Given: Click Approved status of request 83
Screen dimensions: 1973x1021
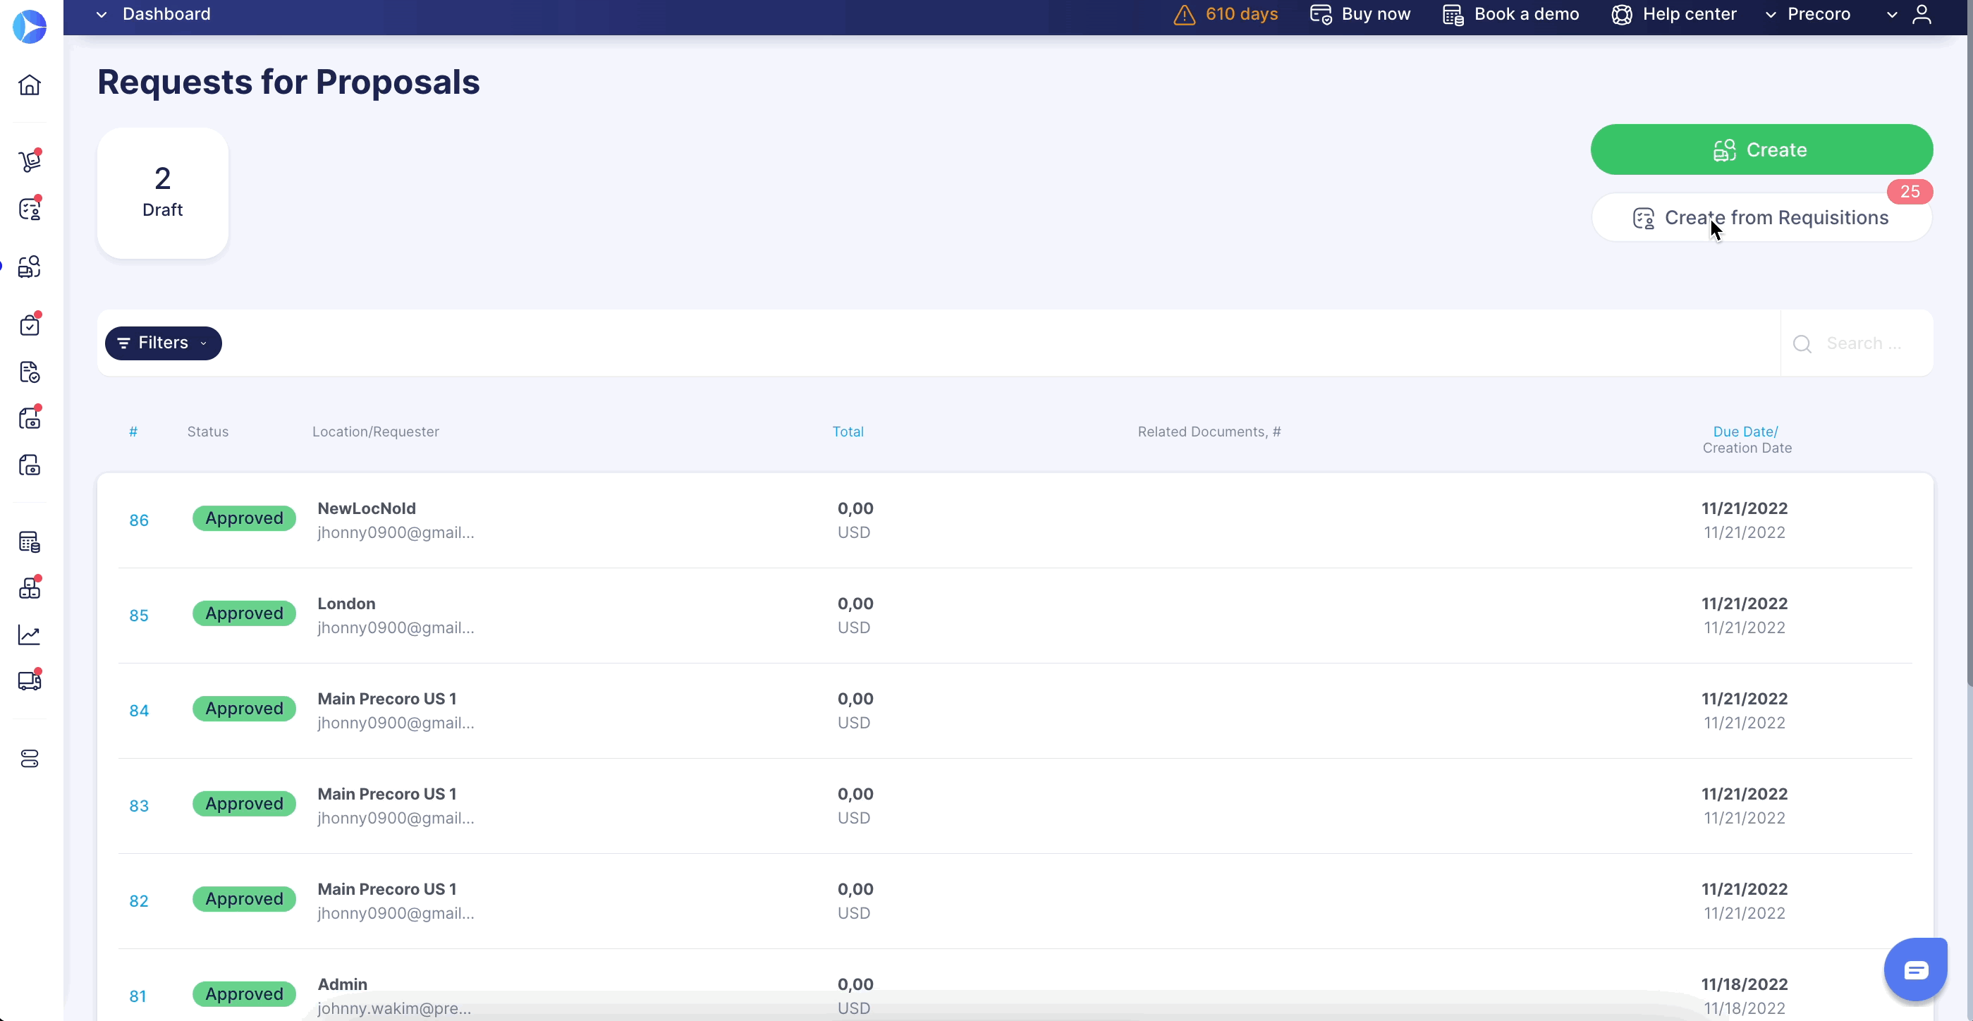Looking at the screenshot, I should pos(244,805).
